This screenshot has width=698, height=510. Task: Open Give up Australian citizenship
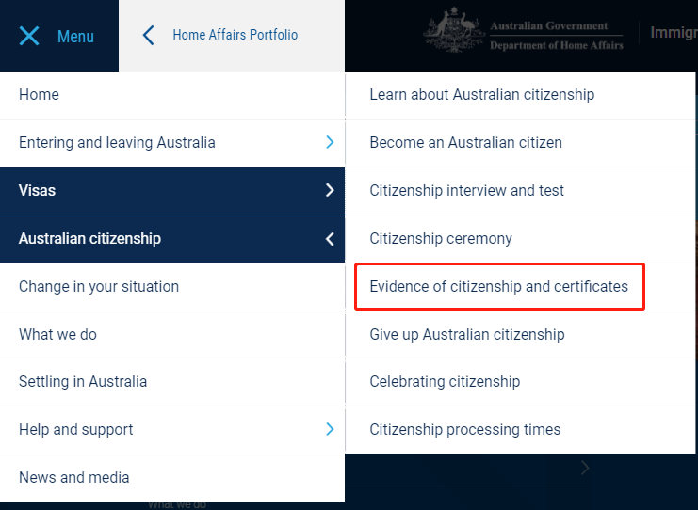(466, 335)
